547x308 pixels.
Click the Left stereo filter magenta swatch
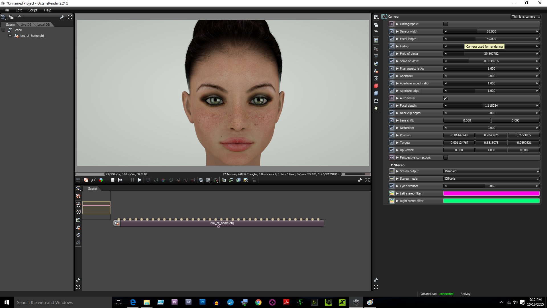491,193
